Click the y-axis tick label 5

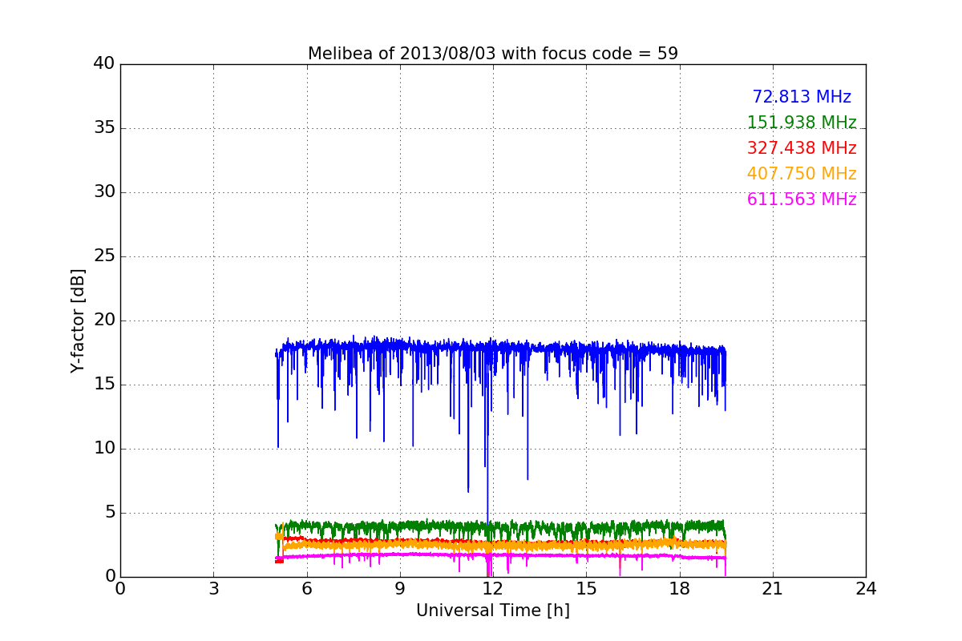[110, 513]
